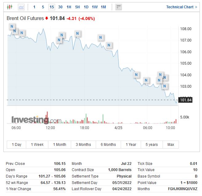Open the double-arrow next to Technical Chart

pyautogui.click(x=196, y=7)
